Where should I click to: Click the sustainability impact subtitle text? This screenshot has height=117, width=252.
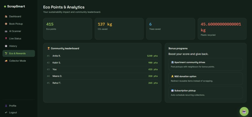(x=72, y=12)
